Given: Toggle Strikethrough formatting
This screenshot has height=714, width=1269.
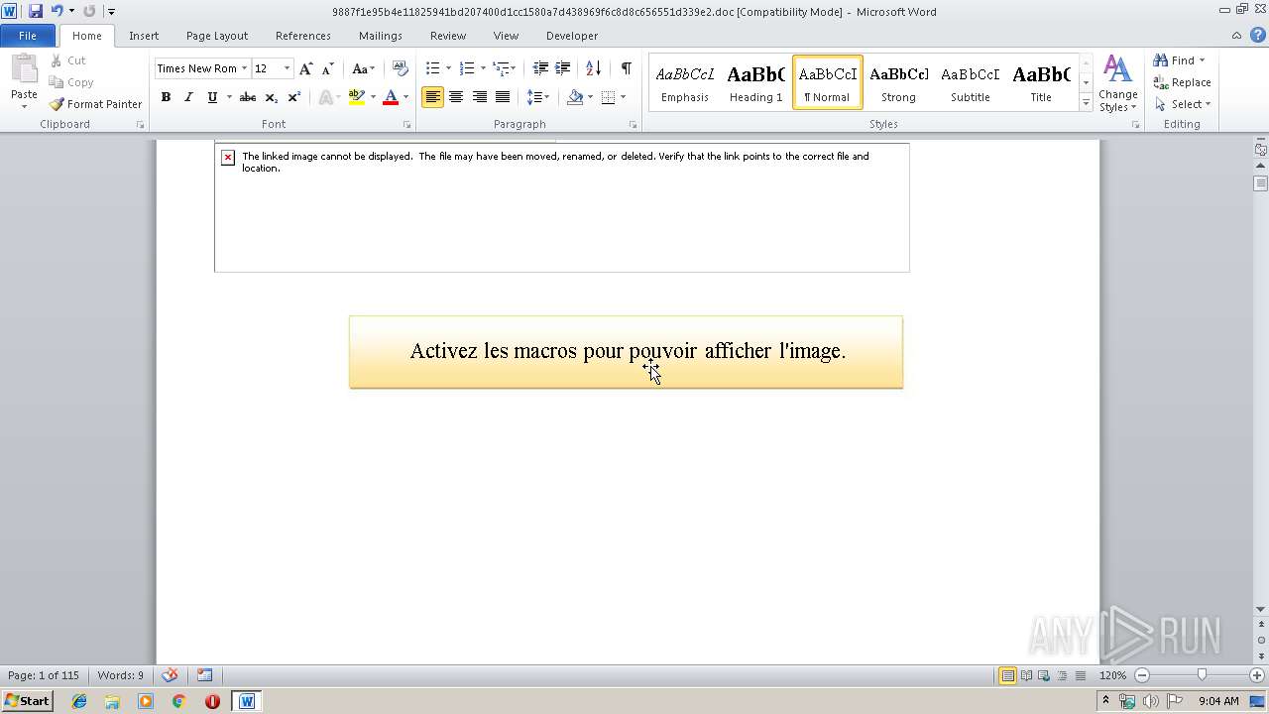Looking at the screenshot, I should point(248,97).
